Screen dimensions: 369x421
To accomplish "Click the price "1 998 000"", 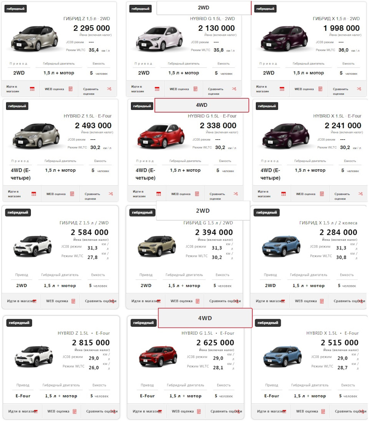I will pyautogui.click(x=342, y=28).
